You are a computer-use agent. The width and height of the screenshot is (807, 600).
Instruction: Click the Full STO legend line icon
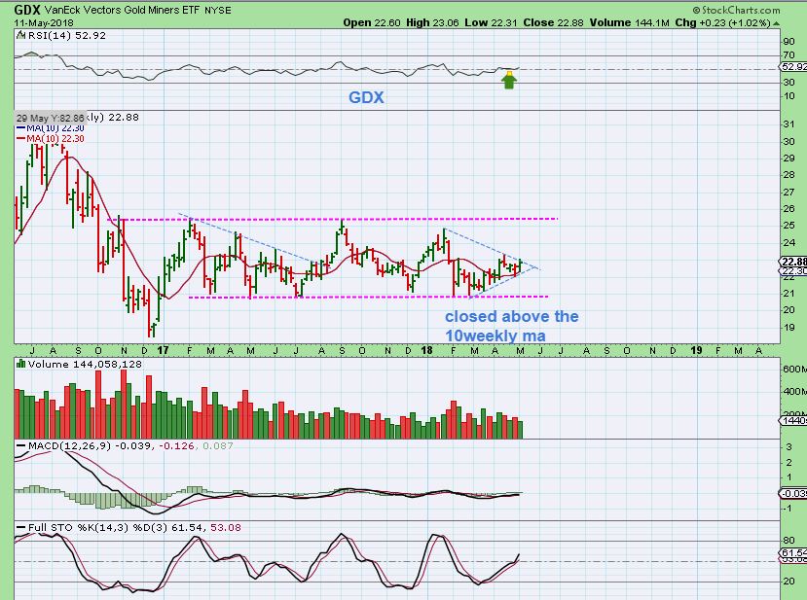[21, 527]
